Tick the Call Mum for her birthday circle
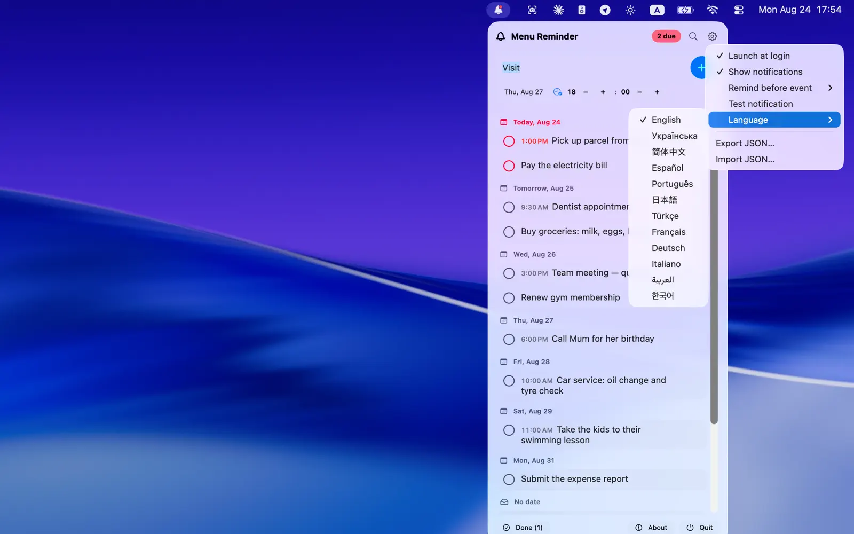Image resolution: width=854 pixels, height=534 pixels. coord(509,340)
